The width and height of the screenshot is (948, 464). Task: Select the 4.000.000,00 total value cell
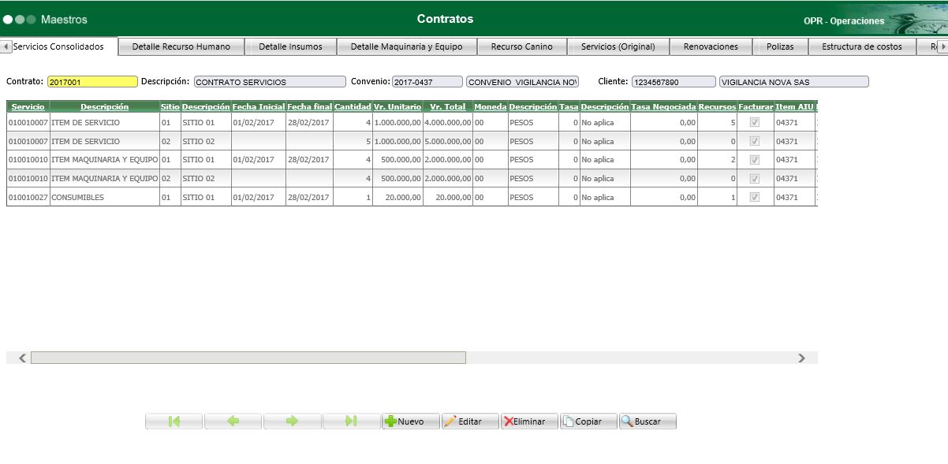tap(447, 123)
